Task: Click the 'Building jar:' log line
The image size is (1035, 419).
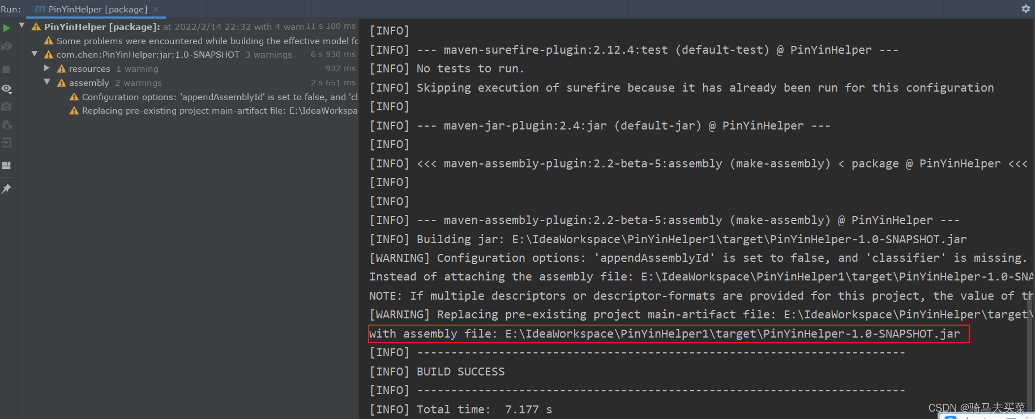Action: (x=668, y=239)
